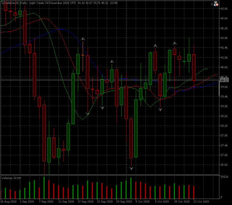Click the up fractal arrow above the 9 Oct candle
The width and height of the screenshot is (232, 205).
(155, 46)
